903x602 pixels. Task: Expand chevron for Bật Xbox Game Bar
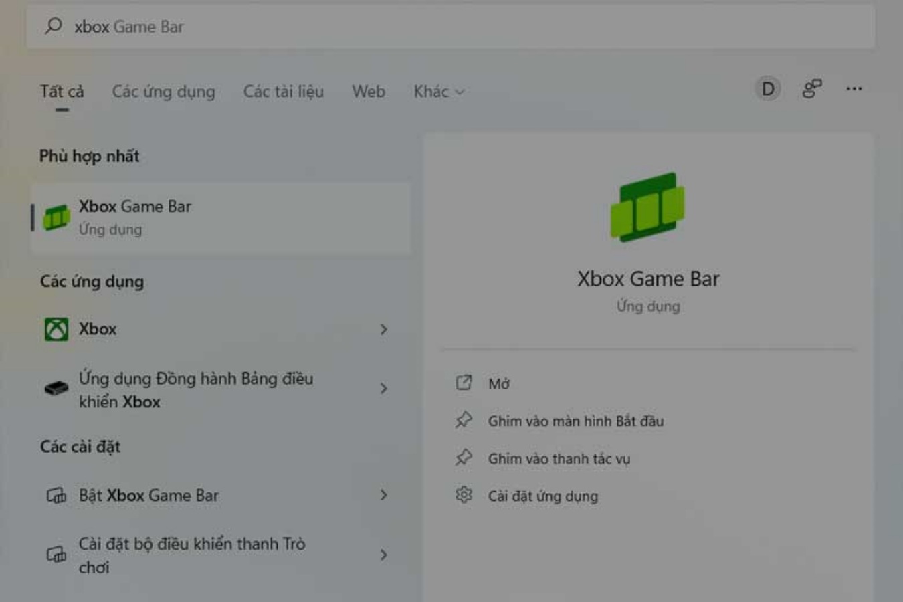tap(383, 495)
